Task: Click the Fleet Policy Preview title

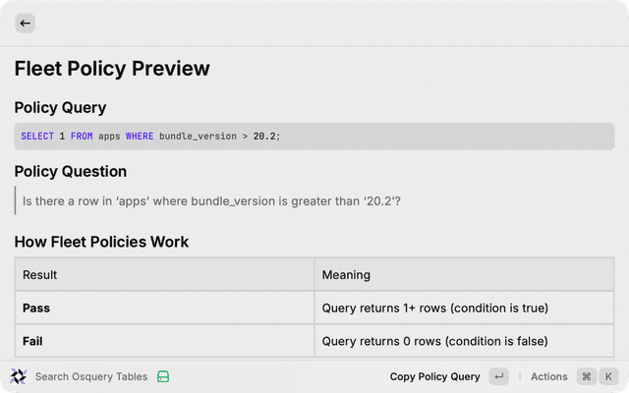Action: [x=112, y=69]
